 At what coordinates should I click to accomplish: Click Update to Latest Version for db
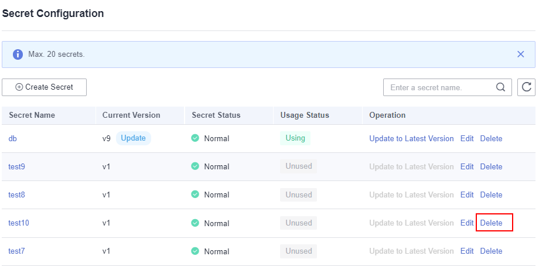[x=411, y=139]
